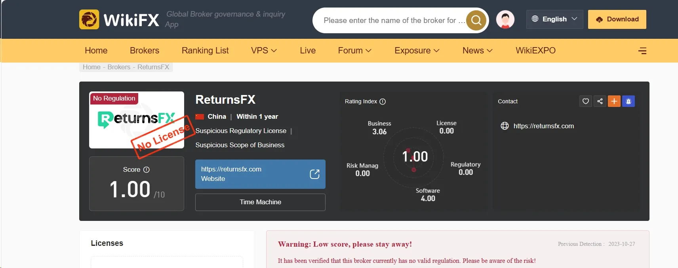The width and height of the screenshot is (678, 268).
Task: Click the ReturnsFX breadcrumb entry
Action: point(153,67)
